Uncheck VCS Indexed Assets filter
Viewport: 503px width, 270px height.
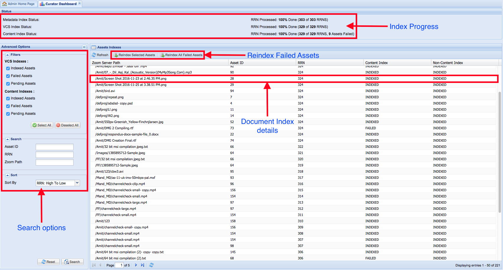8,68
